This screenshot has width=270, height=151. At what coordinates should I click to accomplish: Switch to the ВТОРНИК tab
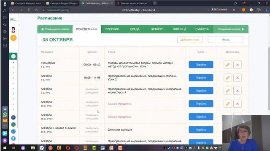pyautogui.click(x=112, y=29)
